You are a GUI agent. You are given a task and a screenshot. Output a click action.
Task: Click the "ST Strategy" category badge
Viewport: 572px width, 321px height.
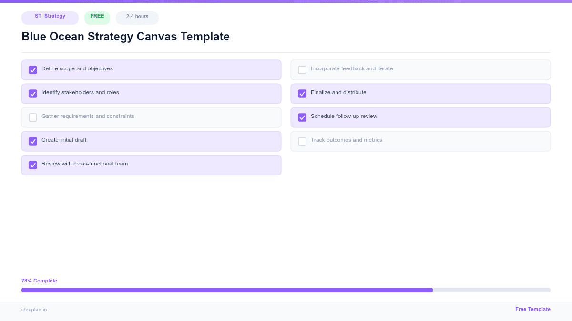pos(50,18)
